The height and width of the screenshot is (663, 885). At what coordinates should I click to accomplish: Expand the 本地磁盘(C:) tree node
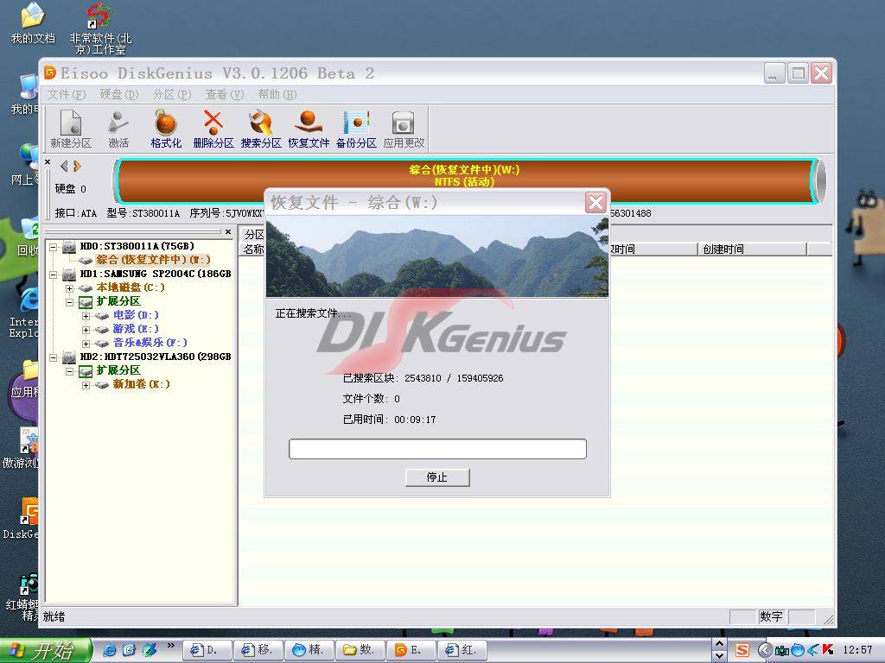(69, 288)
